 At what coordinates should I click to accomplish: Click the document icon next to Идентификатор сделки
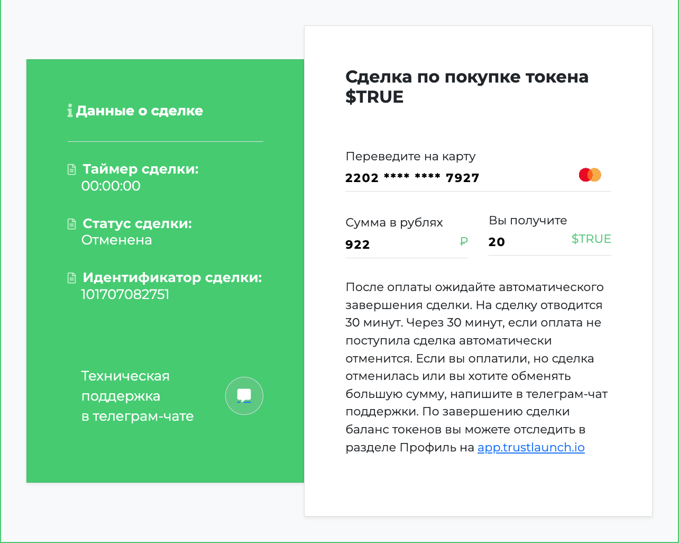point(72,278)
